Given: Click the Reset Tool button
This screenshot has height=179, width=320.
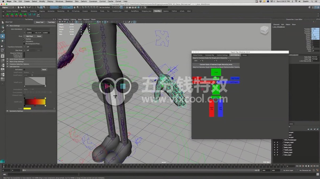Looking at the screenshot, I should click(40, 22).
